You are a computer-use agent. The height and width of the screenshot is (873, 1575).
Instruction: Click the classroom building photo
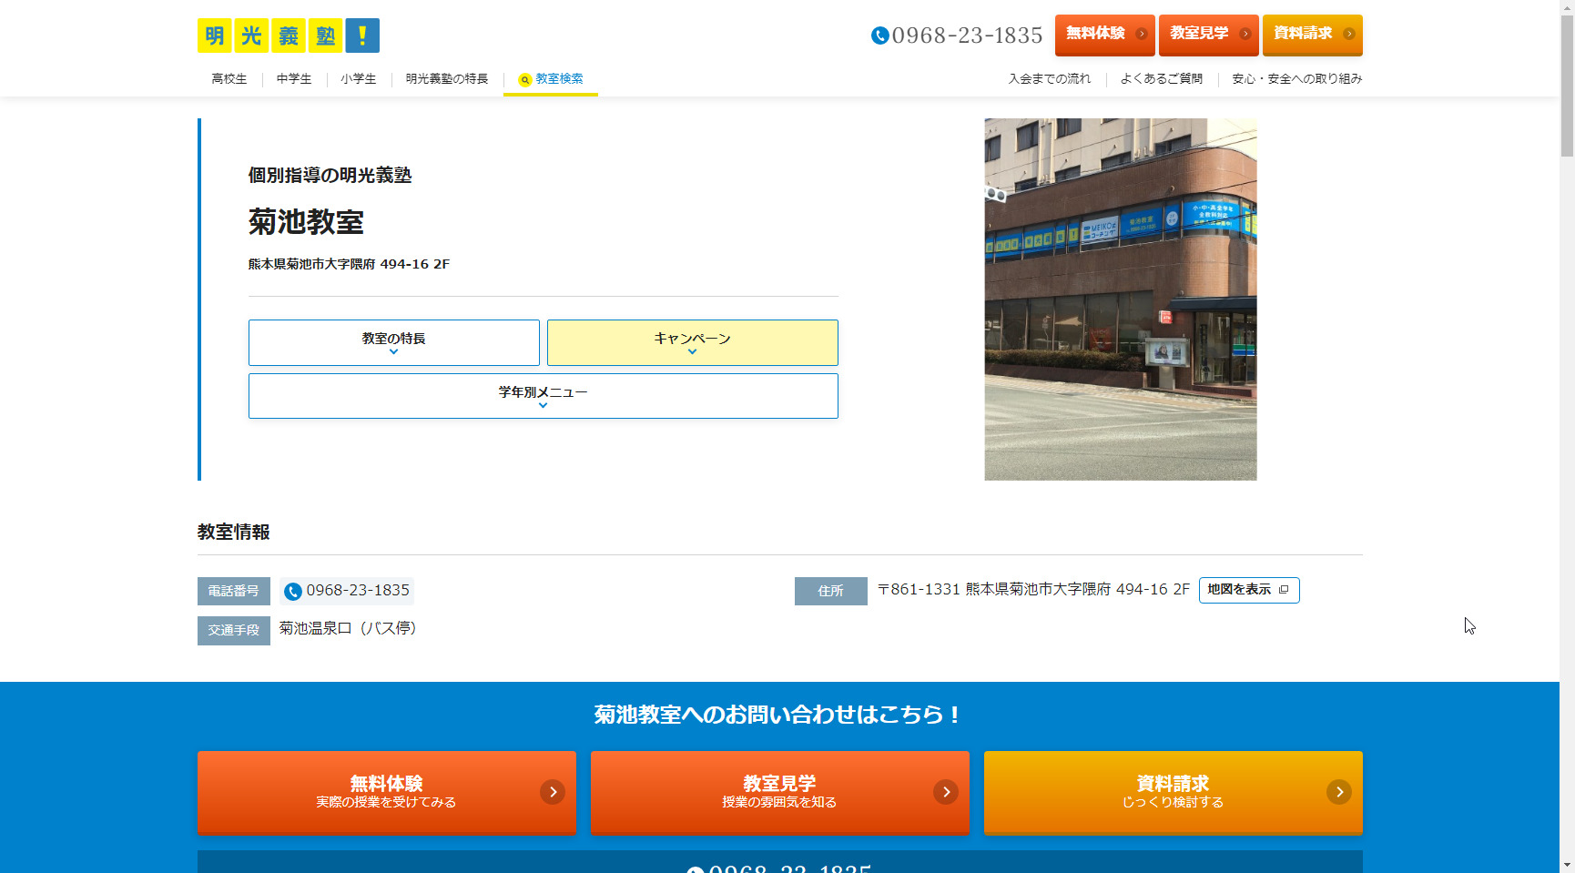coord(1121,299)
